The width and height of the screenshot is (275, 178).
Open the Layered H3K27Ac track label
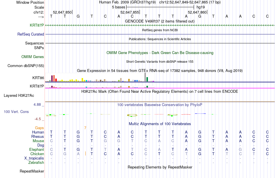19,96
